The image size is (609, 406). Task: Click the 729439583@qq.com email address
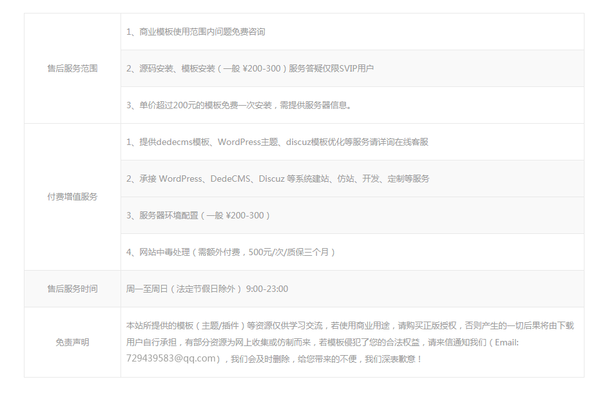point(171,358)
